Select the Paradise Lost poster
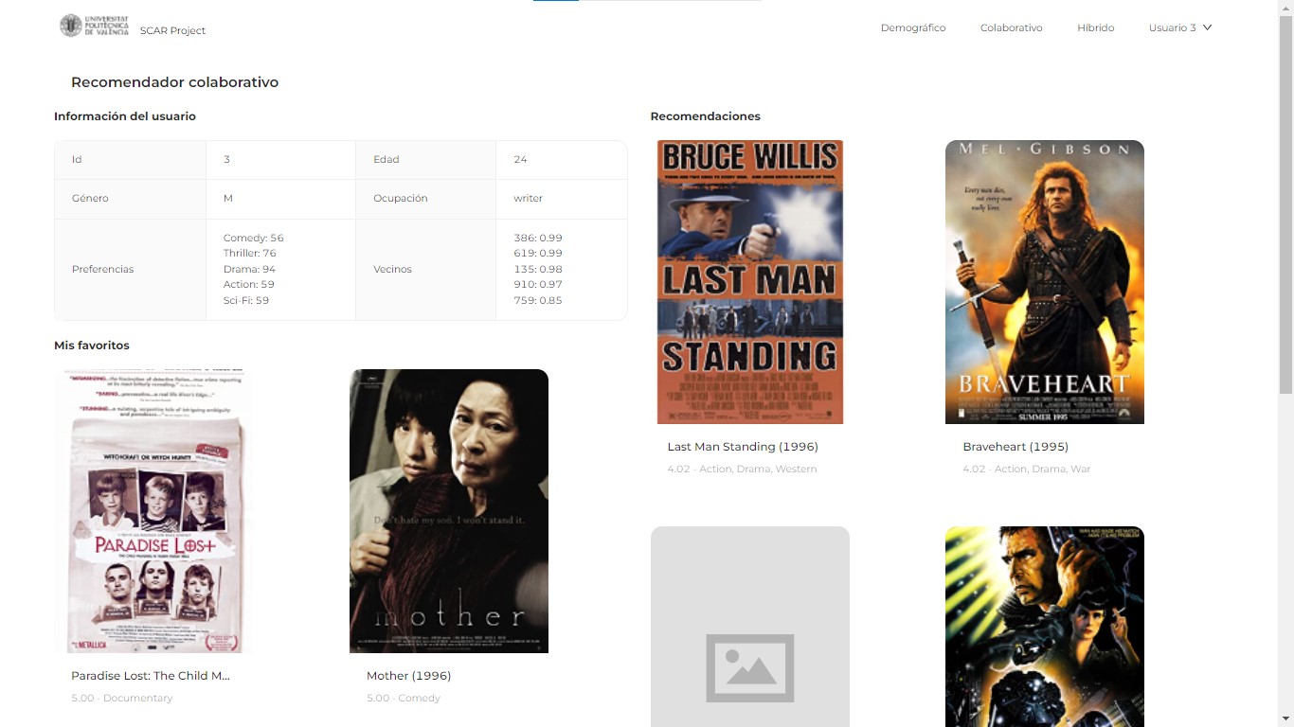The image size is (1294, 727). (153, 511)
